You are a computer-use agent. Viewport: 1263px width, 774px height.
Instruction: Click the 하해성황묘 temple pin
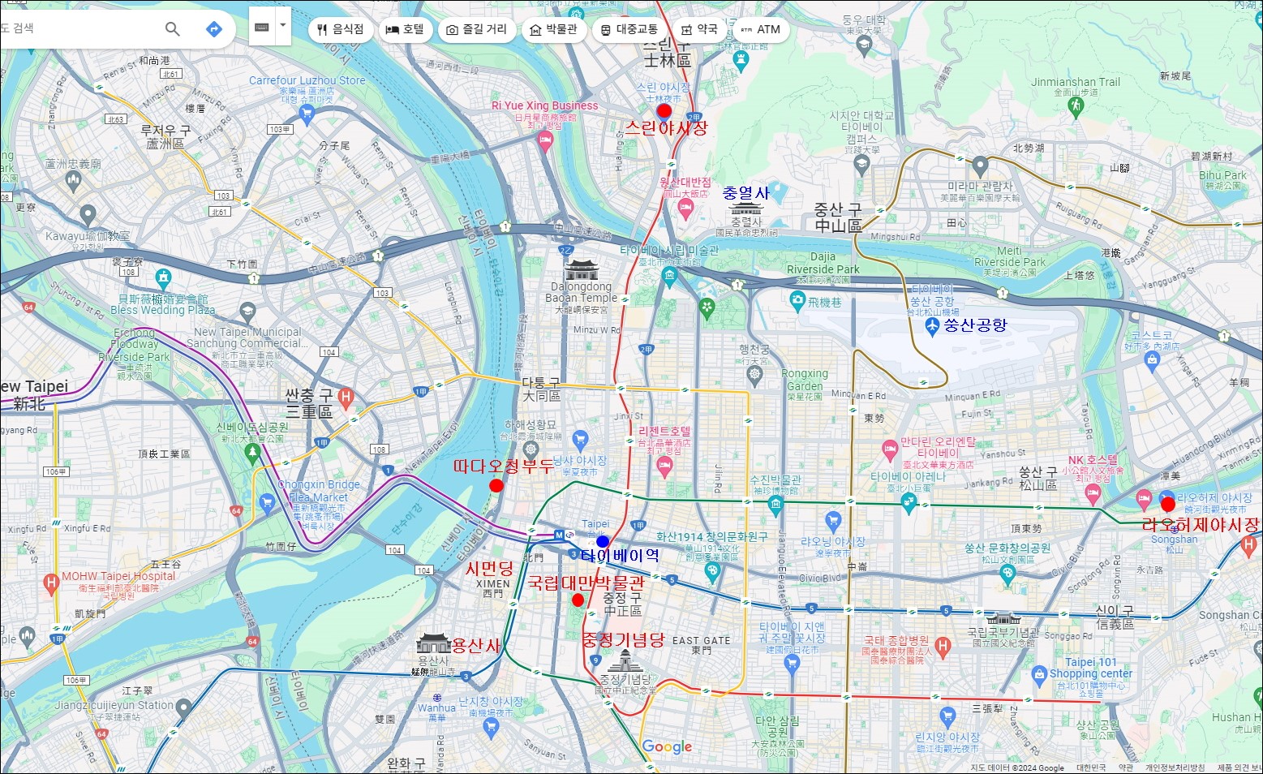(531, 449)
